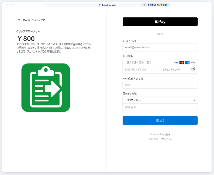
Task: Click the MM / YY expiry date field
Action: (141, 70)
